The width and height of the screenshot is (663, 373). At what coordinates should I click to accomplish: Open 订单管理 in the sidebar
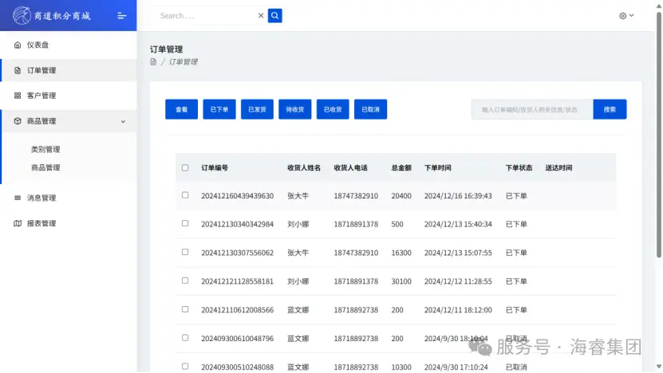(41, 70)
